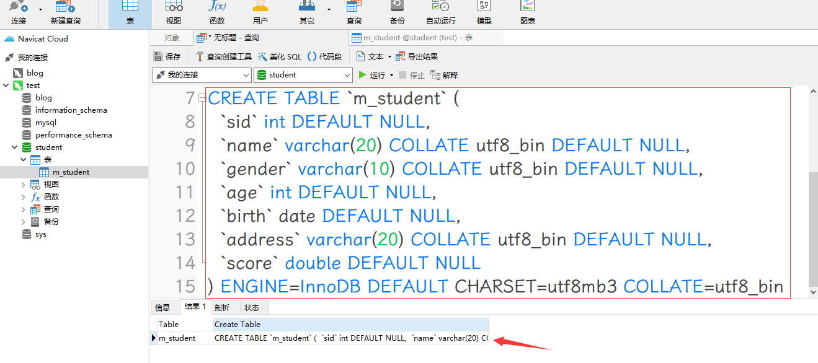
Task: Click the 新建查询 (New Query) toolbar icon
Action: pyautogui.click(x=65, y=12)
